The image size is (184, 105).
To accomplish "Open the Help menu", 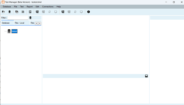I will [x=59, y=7].
